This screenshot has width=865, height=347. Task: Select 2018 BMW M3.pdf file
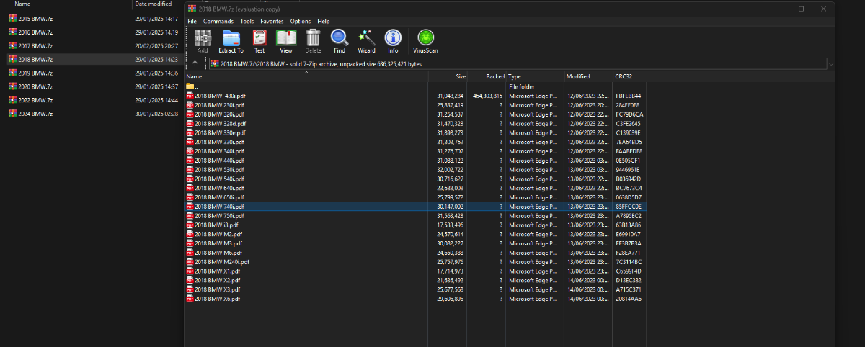[218, 243]
